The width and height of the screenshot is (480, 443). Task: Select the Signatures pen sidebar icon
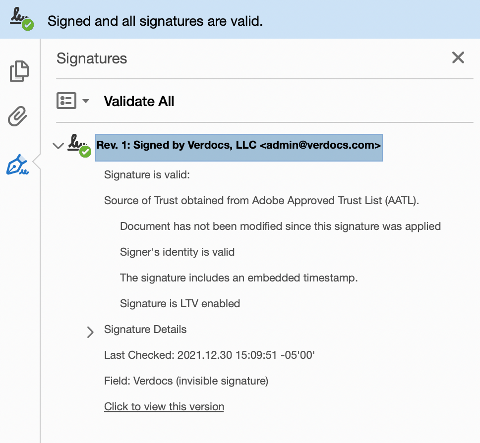point(17,165)
